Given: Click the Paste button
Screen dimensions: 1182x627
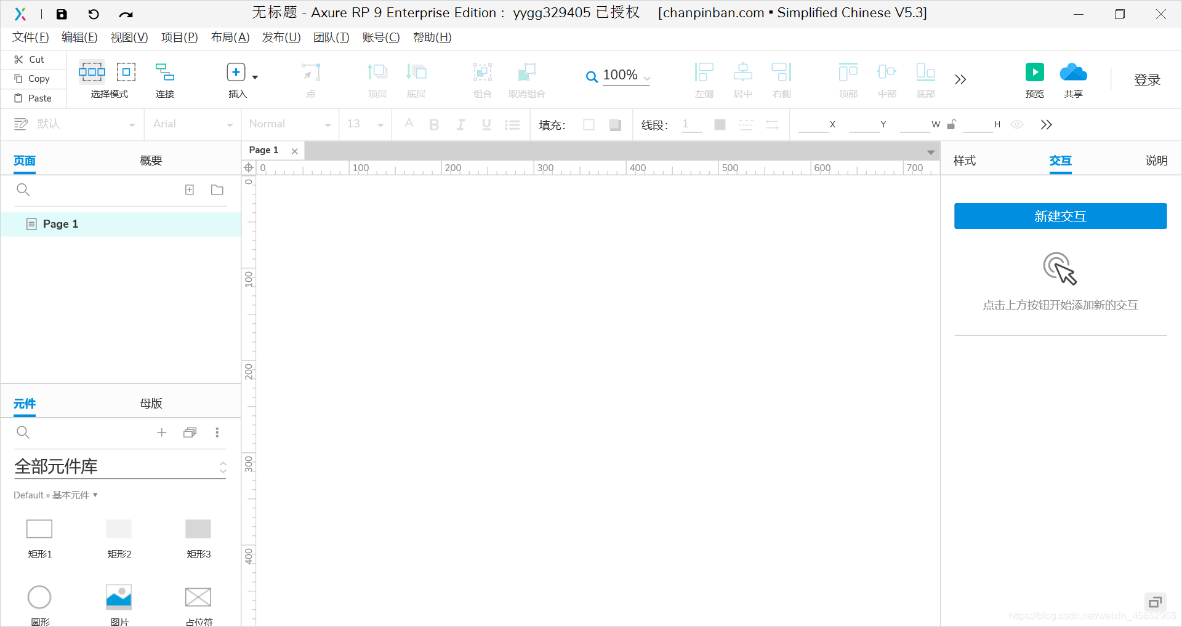Looking at the screenshot, I should point(33,98).
